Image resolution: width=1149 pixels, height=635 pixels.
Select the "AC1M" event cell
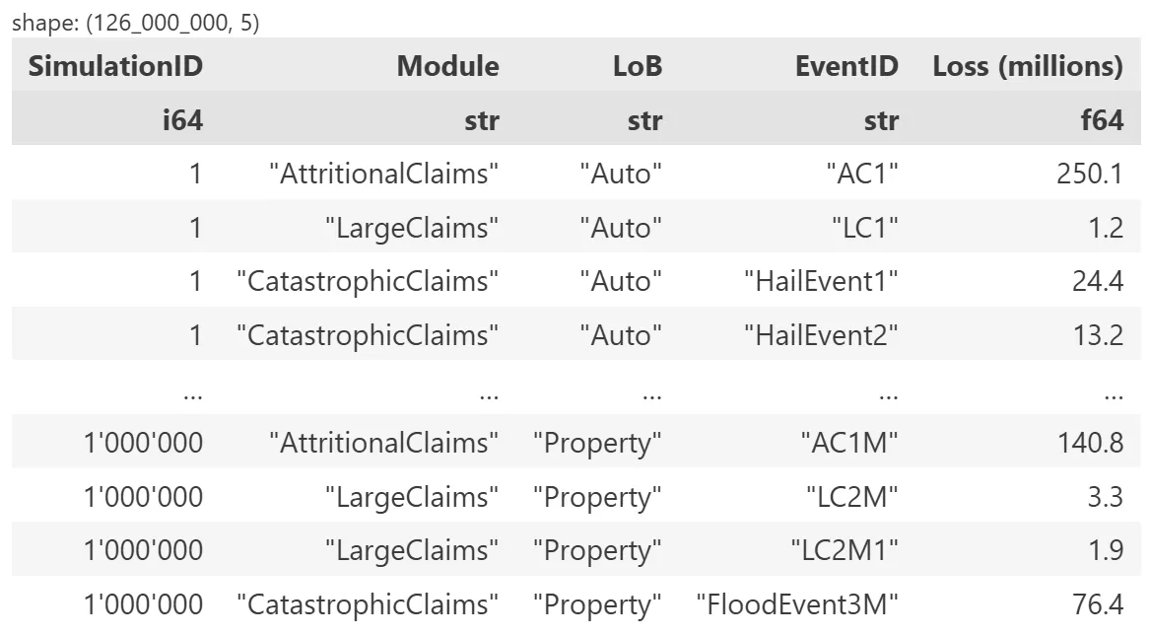coord(849,443)
